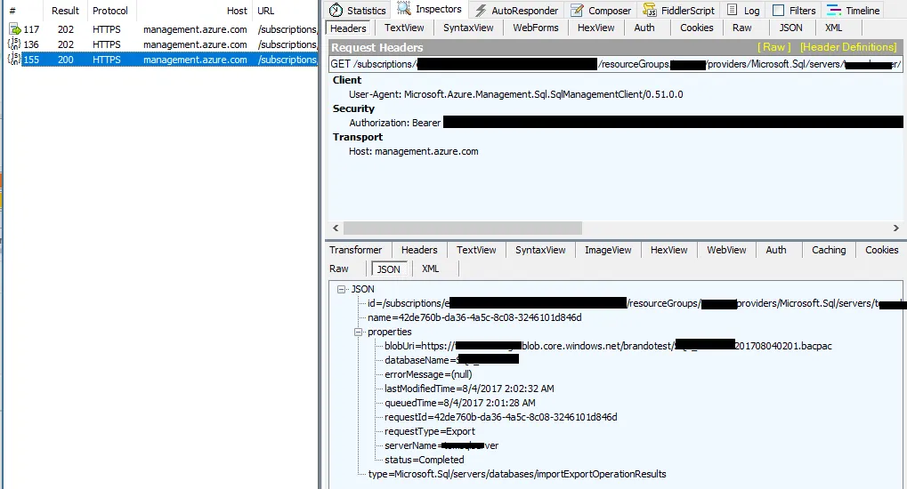Select the GET request line

[x=615, y=64]
